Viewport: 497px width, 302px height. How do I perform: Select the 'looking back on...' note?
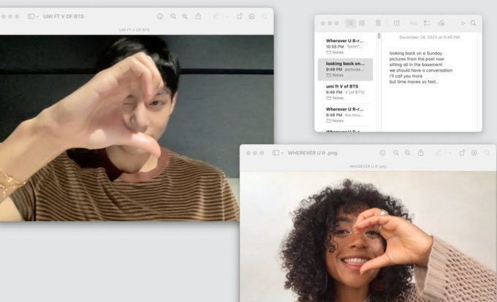[x=345, y=69]
